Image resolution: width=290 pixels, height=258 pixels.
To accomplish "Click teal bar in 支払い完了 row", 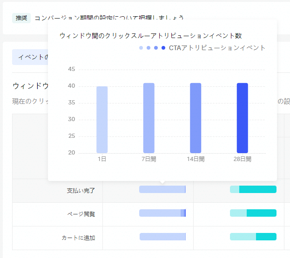I will point(253,189).
